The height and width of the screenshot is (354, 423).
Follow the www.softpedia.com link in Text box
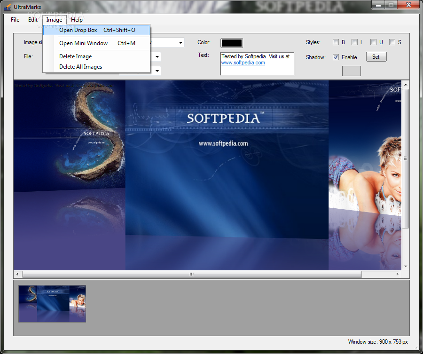[x=243, y=63]
